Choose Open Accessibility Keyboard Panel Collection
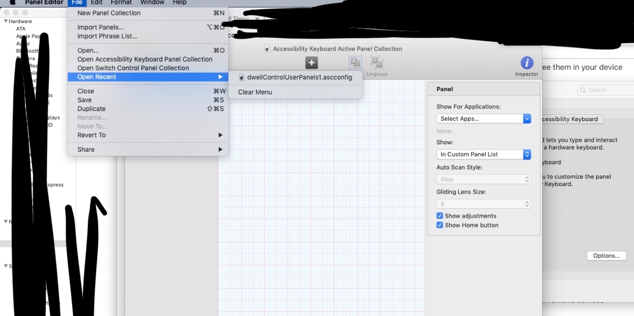 click(148, 60)
